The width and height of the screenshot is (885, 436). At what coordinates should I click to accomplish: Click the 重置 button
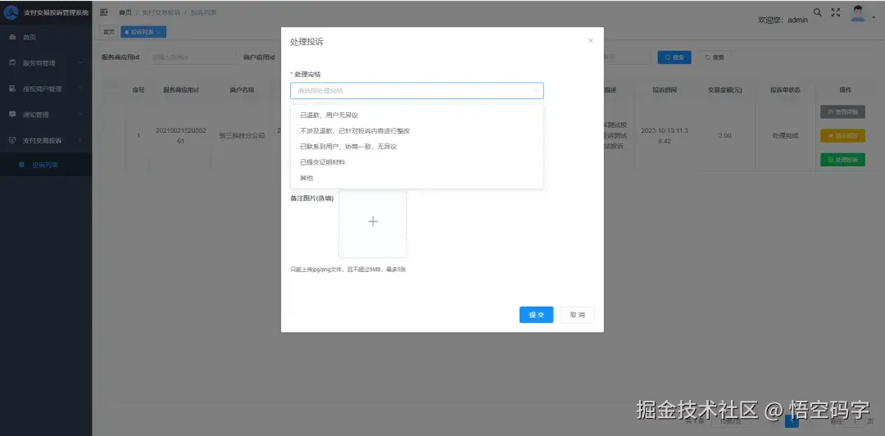(714, 57)
